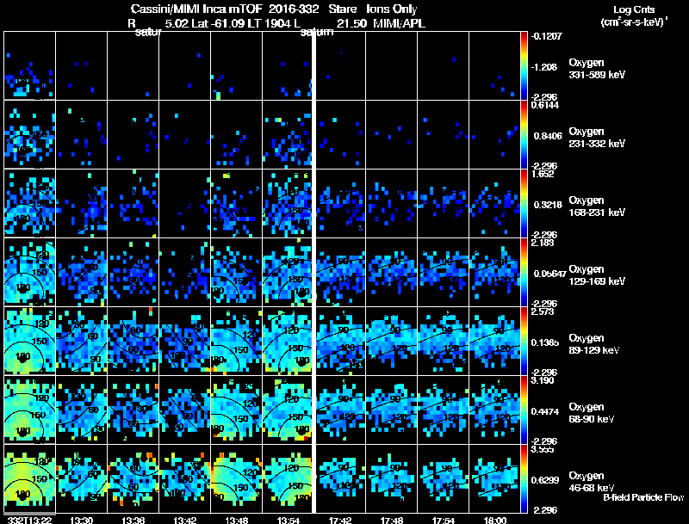Select the 13:22 panel in Oxygen 46-68 keV row
The image size is (689, 524).
pyautogui.click(x=29, y=478)
